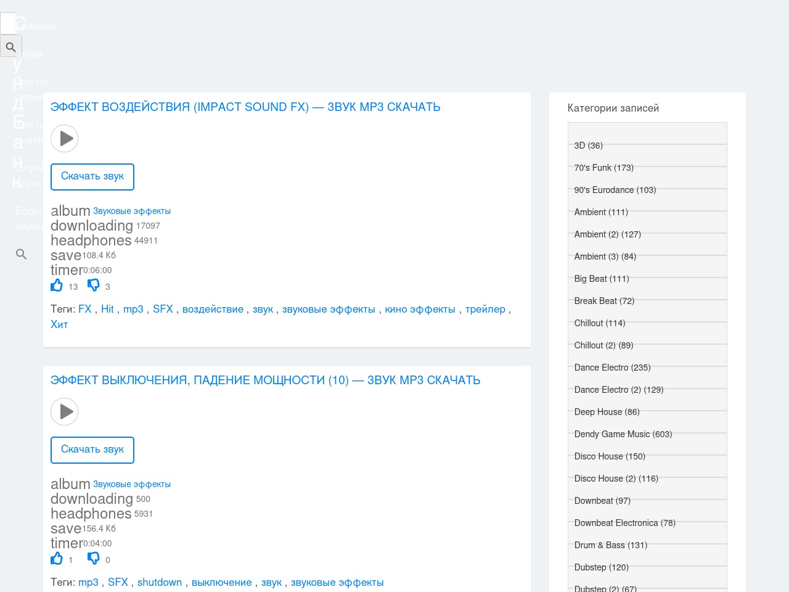The height and width of the screenshot is (592, 789).
Task: Dislike the Impact Sound FX sound
Action: pyautogui.click(x=93, y=285)
